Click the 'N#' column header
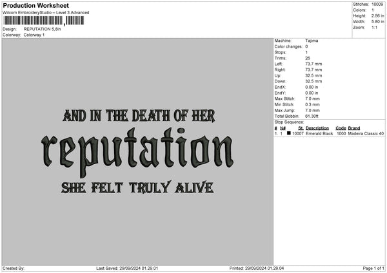This screenshot has width=387, height=273. point(283,128)
